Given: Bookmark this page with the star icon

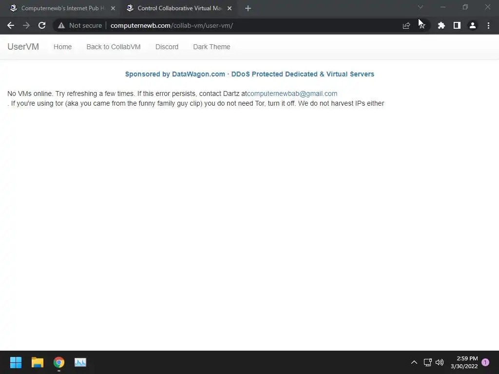Looking at the screenshot, I should point(422,25).
